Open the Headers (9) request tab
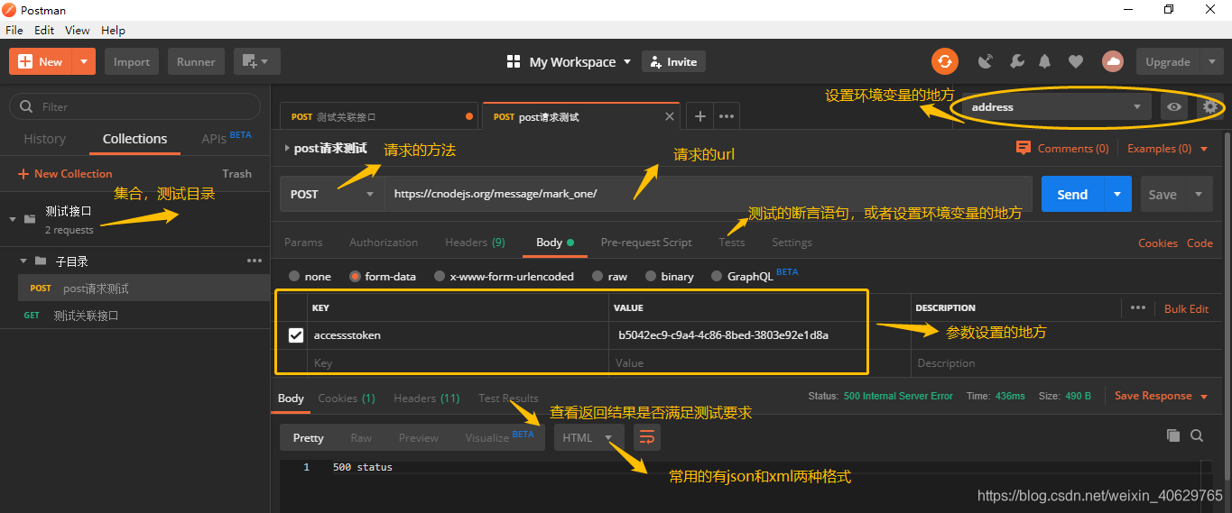The height and width of the screenshot is (513, 1232). tap(475, 242)
